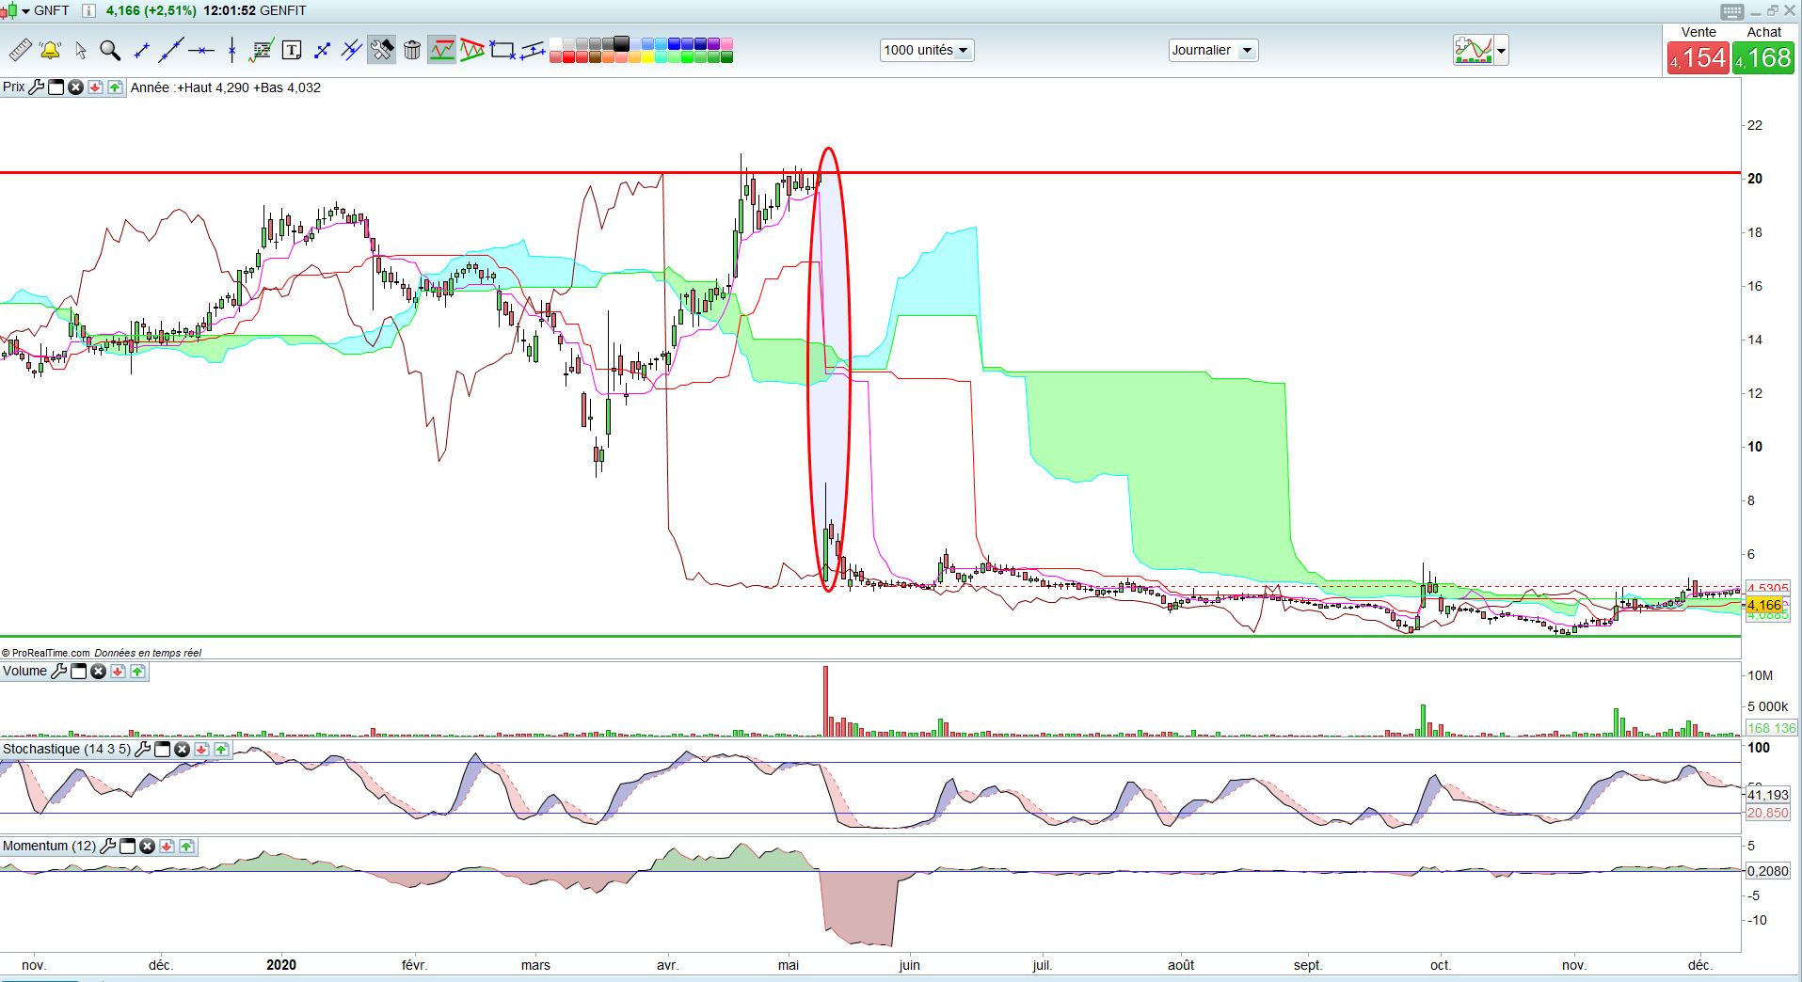The image size is (1802, 982).
Task: Choose the vertical line drawing tool
Action: pyautogui.click(x=231, y=50)
